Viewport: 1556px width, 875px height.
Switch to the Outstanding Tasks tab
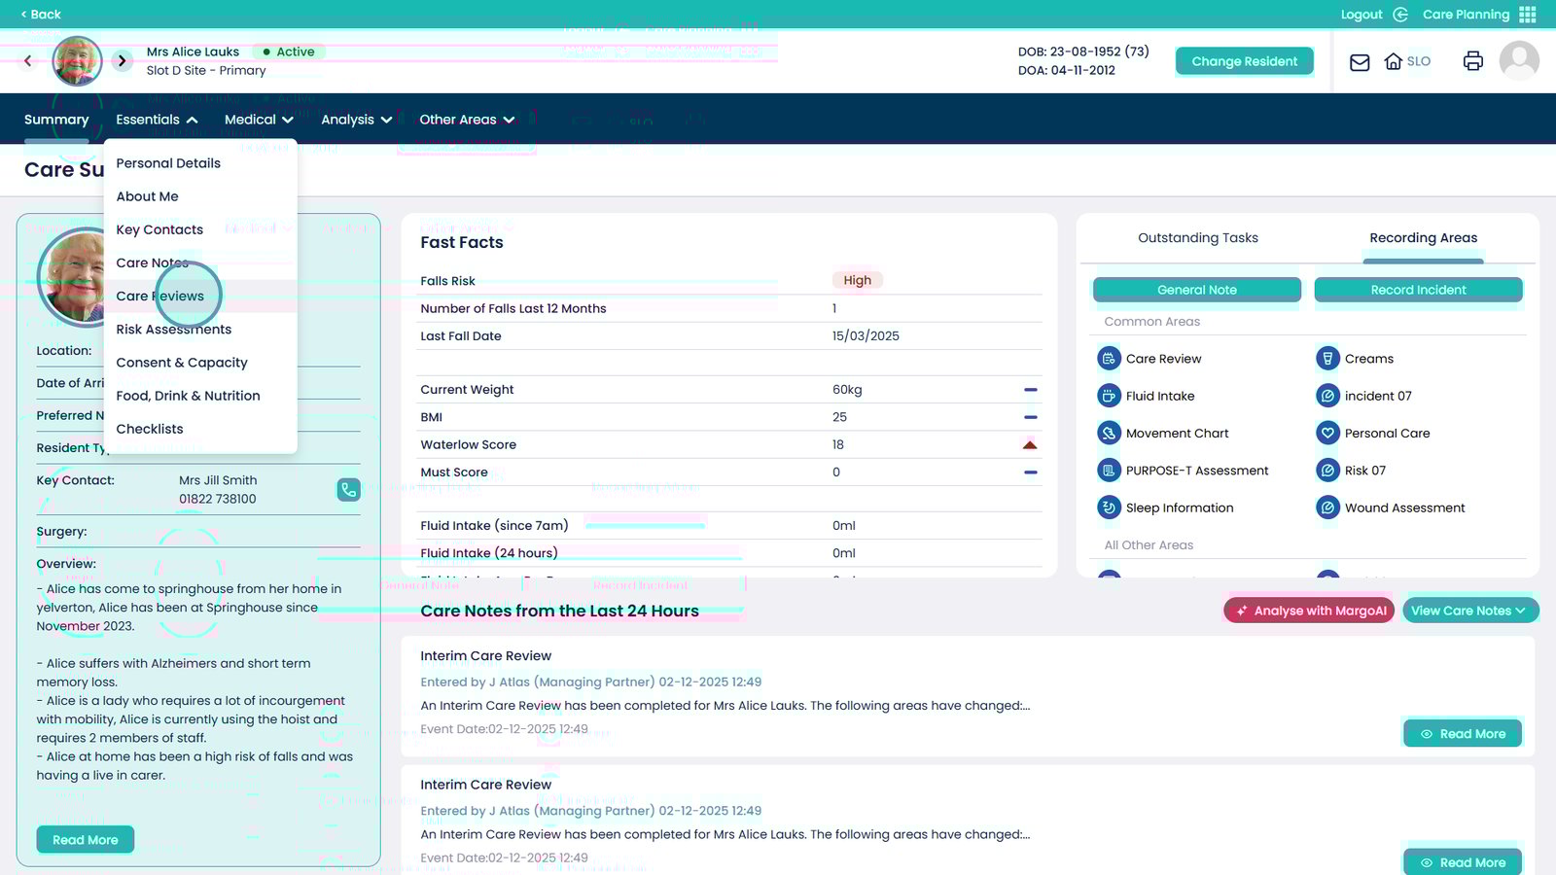pos(1197,238)
